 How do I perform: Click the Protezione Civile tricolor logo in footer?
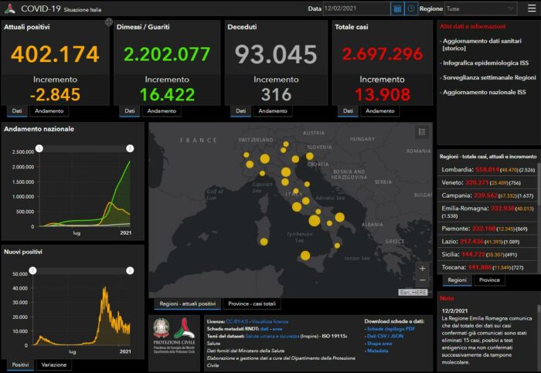point(184,328)
